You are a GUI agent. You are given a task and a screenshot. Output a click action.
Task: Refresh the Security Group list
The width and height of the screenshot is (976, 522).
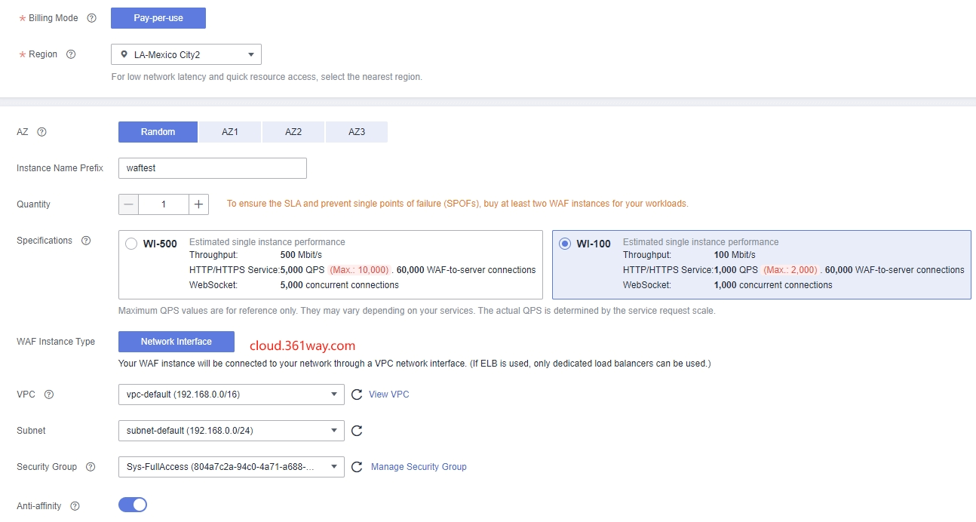point(357,466)
